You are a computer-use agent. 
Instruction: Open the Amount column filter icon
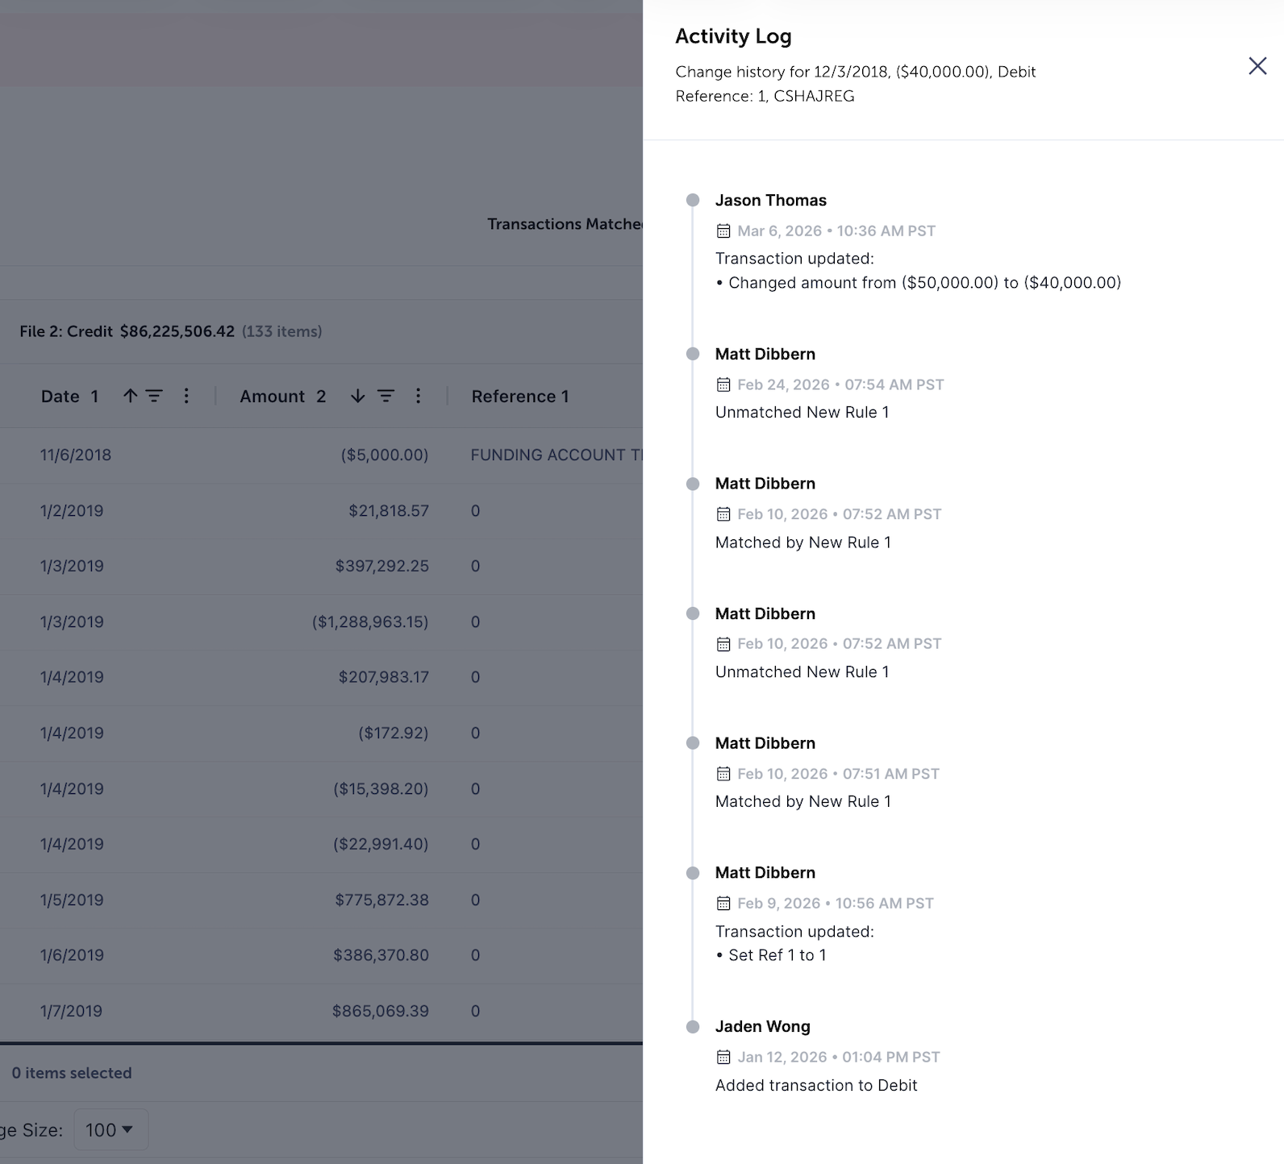point(386,396)
